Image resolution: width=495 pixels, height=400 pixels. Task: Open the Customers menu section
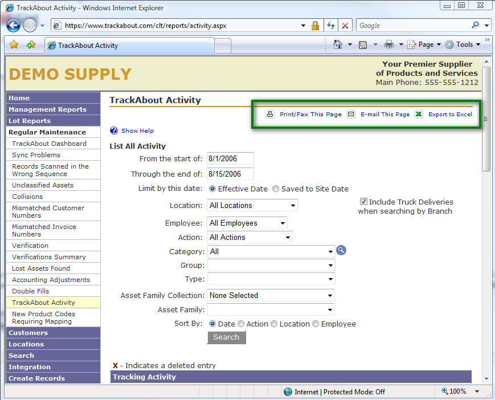[53, 333]
